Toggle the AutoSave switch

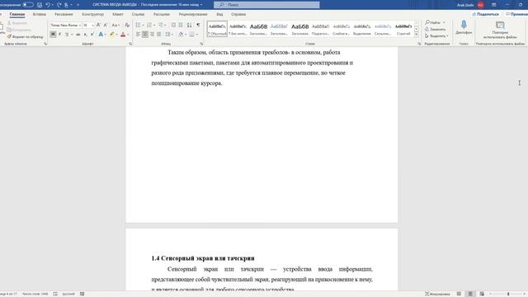pyautogui.click(x=27, y=5)
